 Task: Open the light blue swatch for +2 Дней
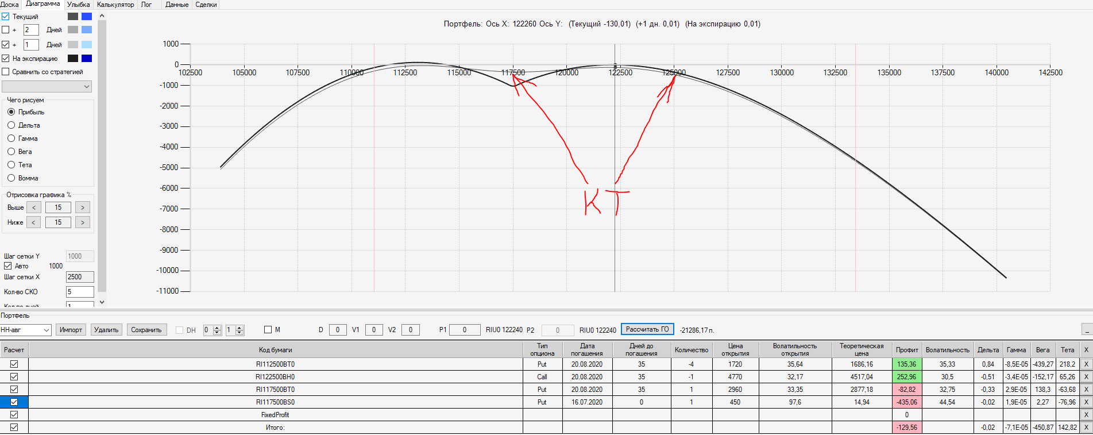[x=87, y=30]
